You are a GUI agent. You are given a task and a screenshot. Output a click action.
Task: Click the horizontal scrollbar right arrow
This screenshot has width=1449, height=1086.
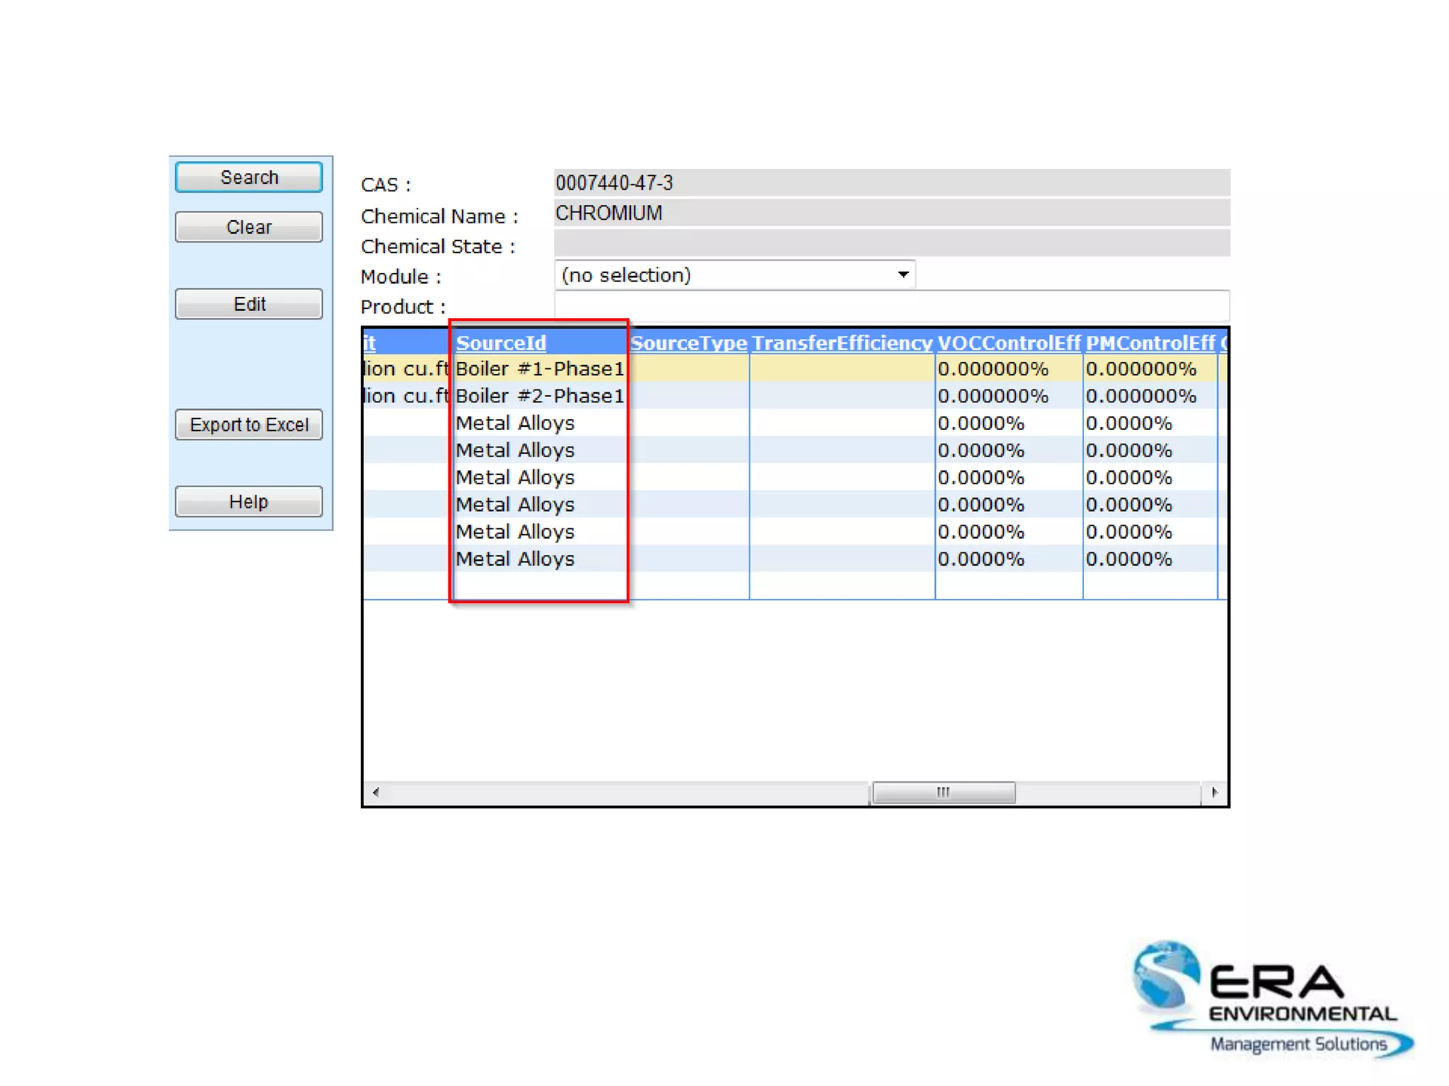[x=1215, y=793]
